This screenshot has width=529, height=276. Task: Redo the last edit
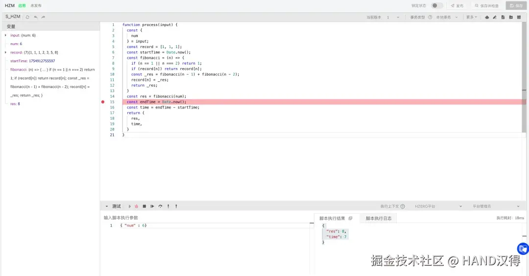[x=43, y=17]
